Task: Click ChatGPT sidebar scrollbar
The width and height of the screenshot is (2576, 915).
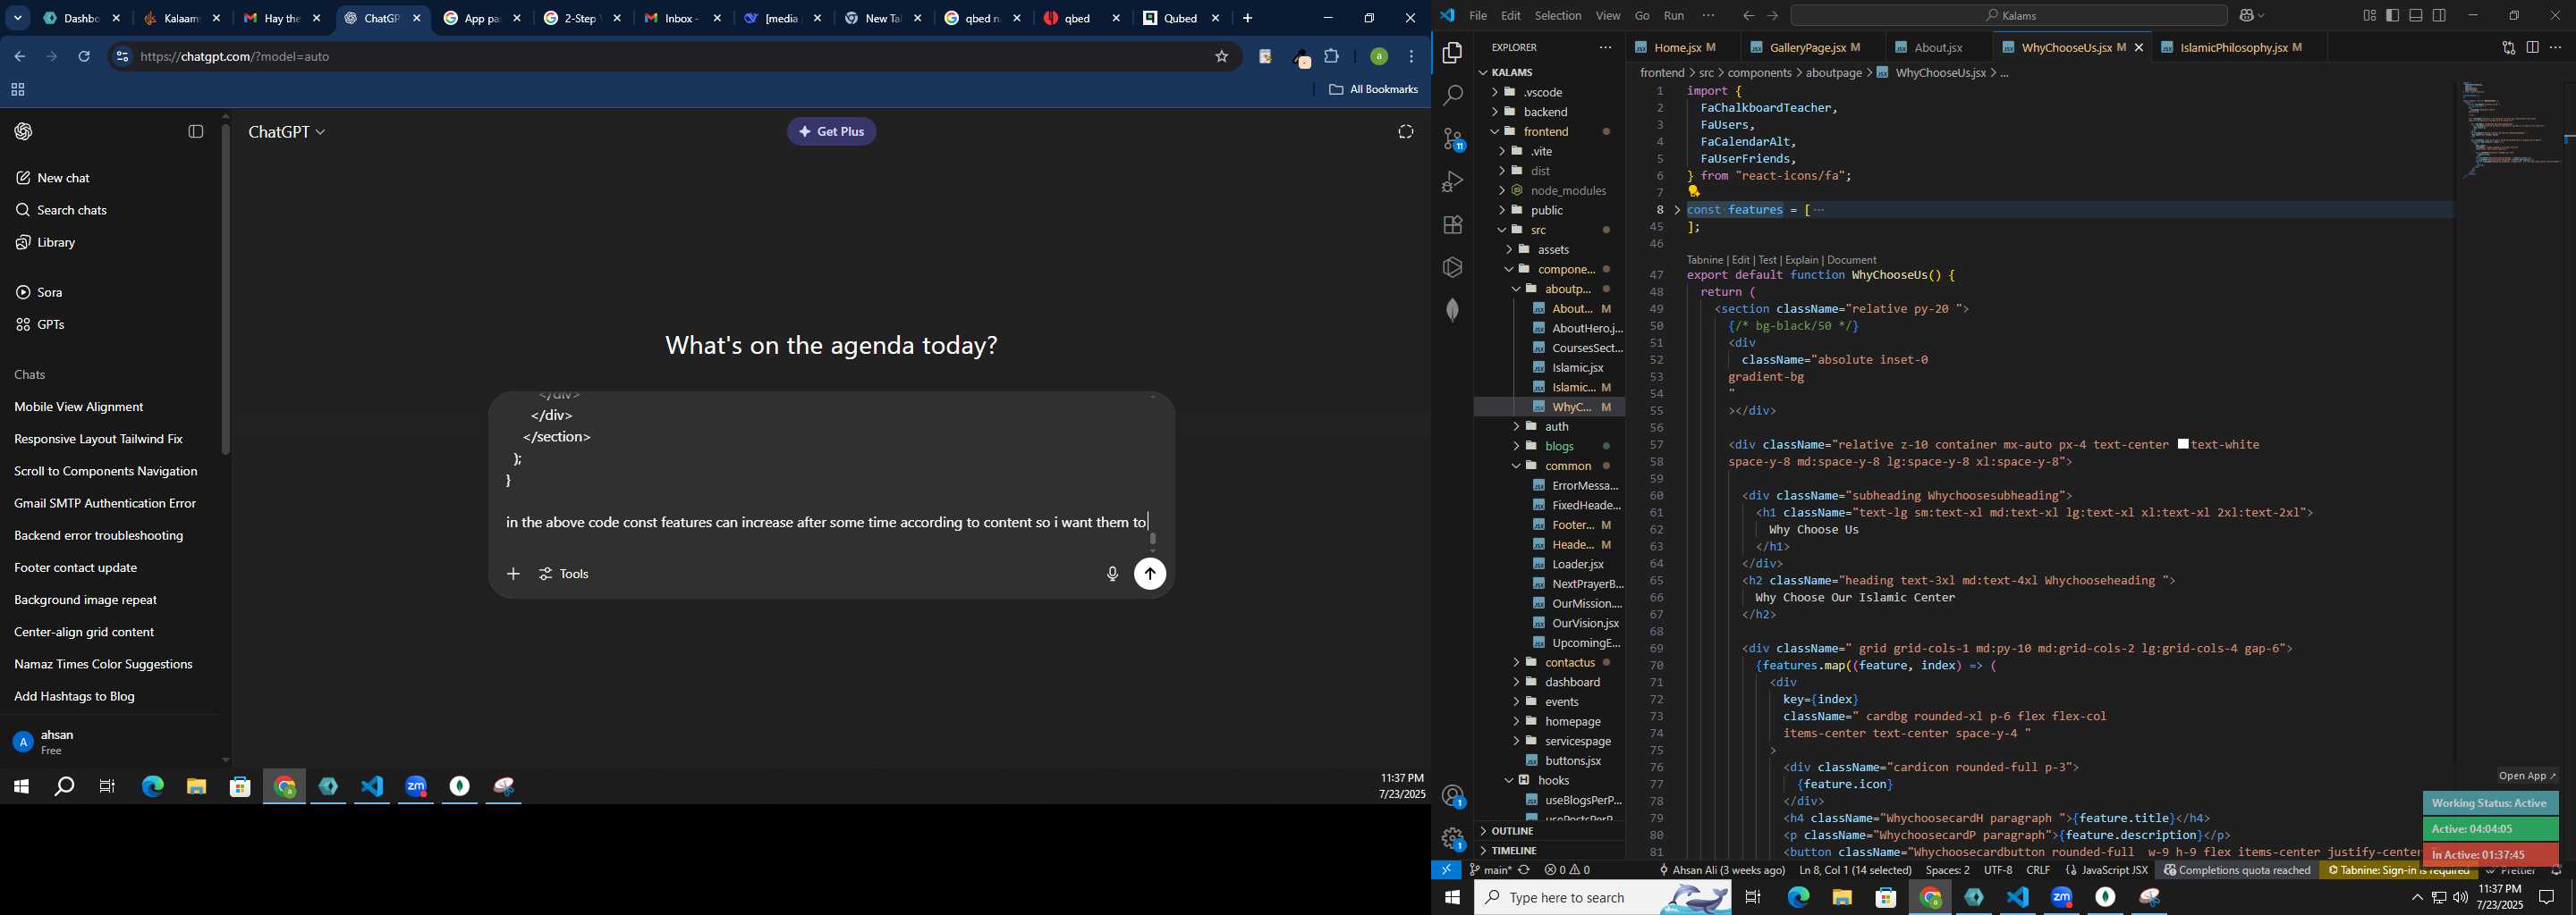Action: pos(225,290)
